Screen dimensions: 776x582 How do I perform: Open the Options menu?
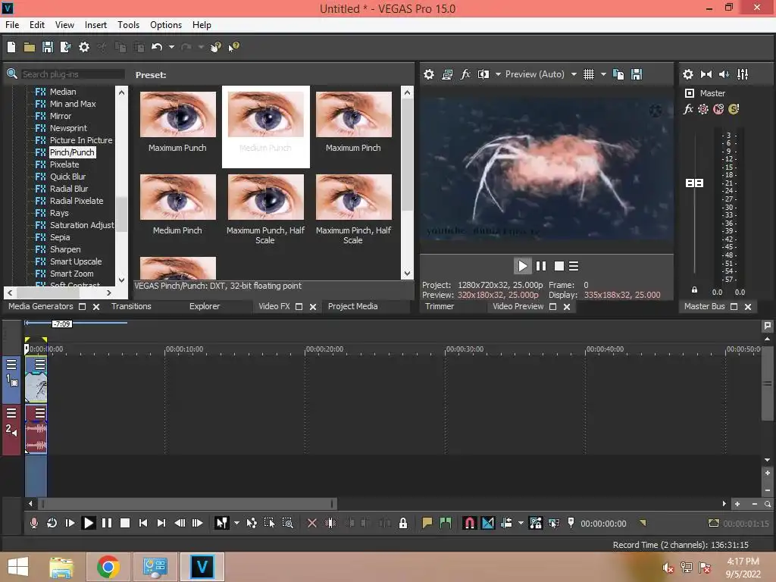(x=166, y=25)
